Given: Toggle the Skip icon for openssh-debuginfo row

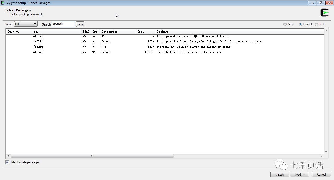Looking at the screenshot, I should tap(35, 52).
